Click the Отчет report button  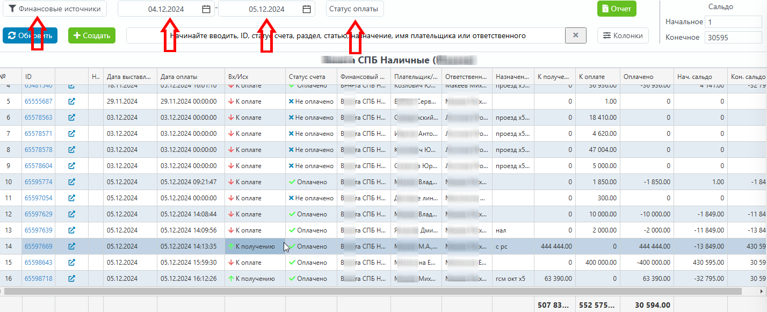(x=617, y=9)
